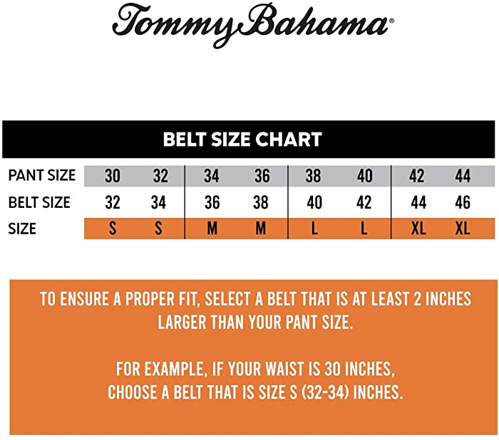The image size is (499, 440).
Task: Select belt size 42 value
Action: (364, 202)
